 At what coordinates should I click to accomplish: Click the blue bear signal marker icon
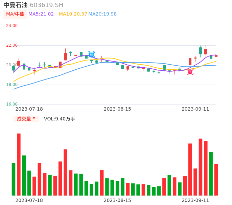click(91, 55)
